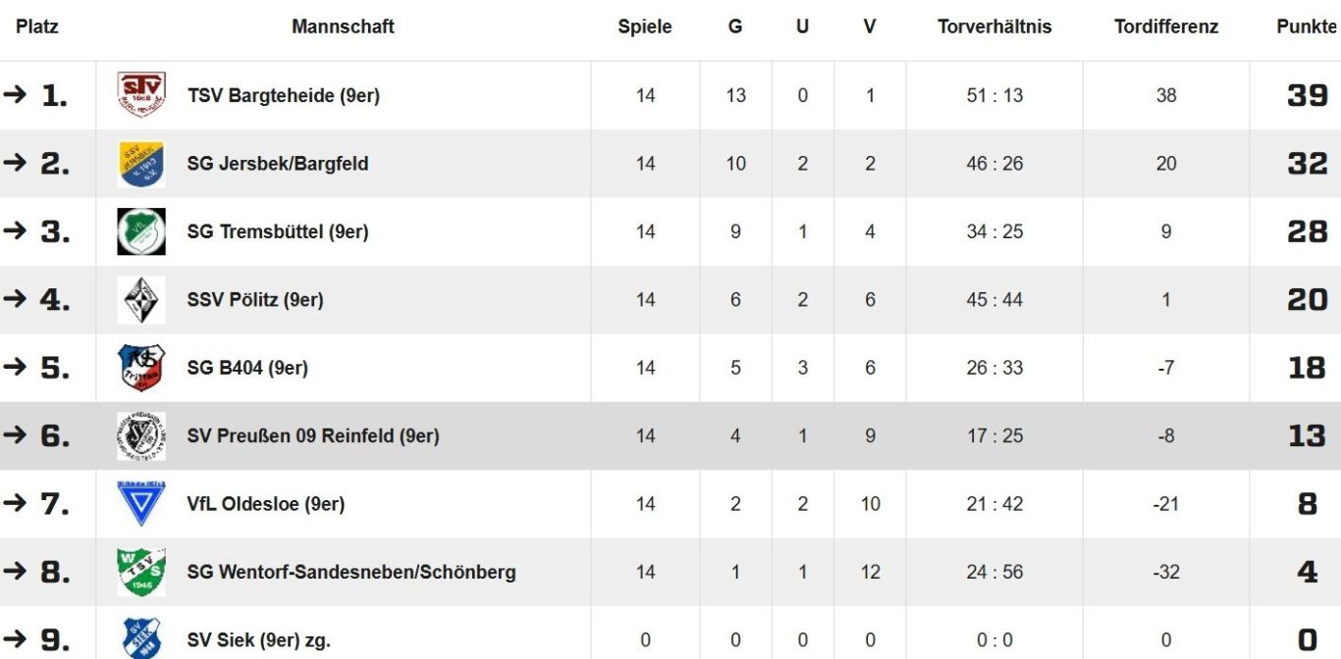Open SG Jersbek/Bargfeld team page

click(278, 164)
